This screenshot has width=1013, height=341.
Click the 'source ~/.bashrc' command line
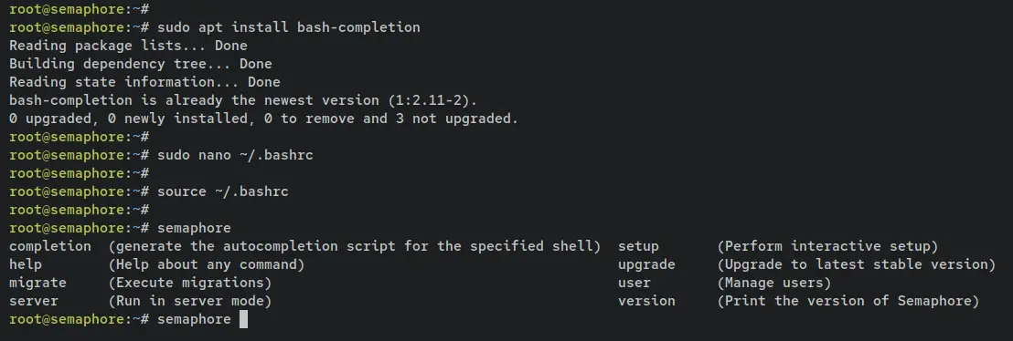click(223, 191)
